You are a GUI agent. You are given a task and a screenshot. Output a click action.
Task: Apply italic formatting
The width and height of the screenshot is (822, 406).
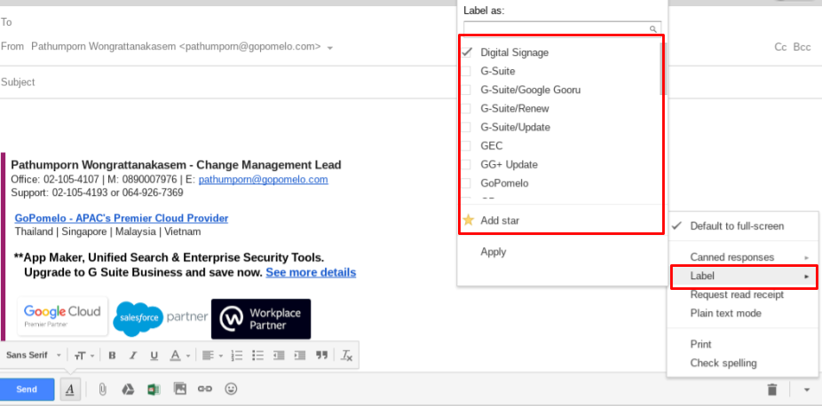tap(132, 355)
